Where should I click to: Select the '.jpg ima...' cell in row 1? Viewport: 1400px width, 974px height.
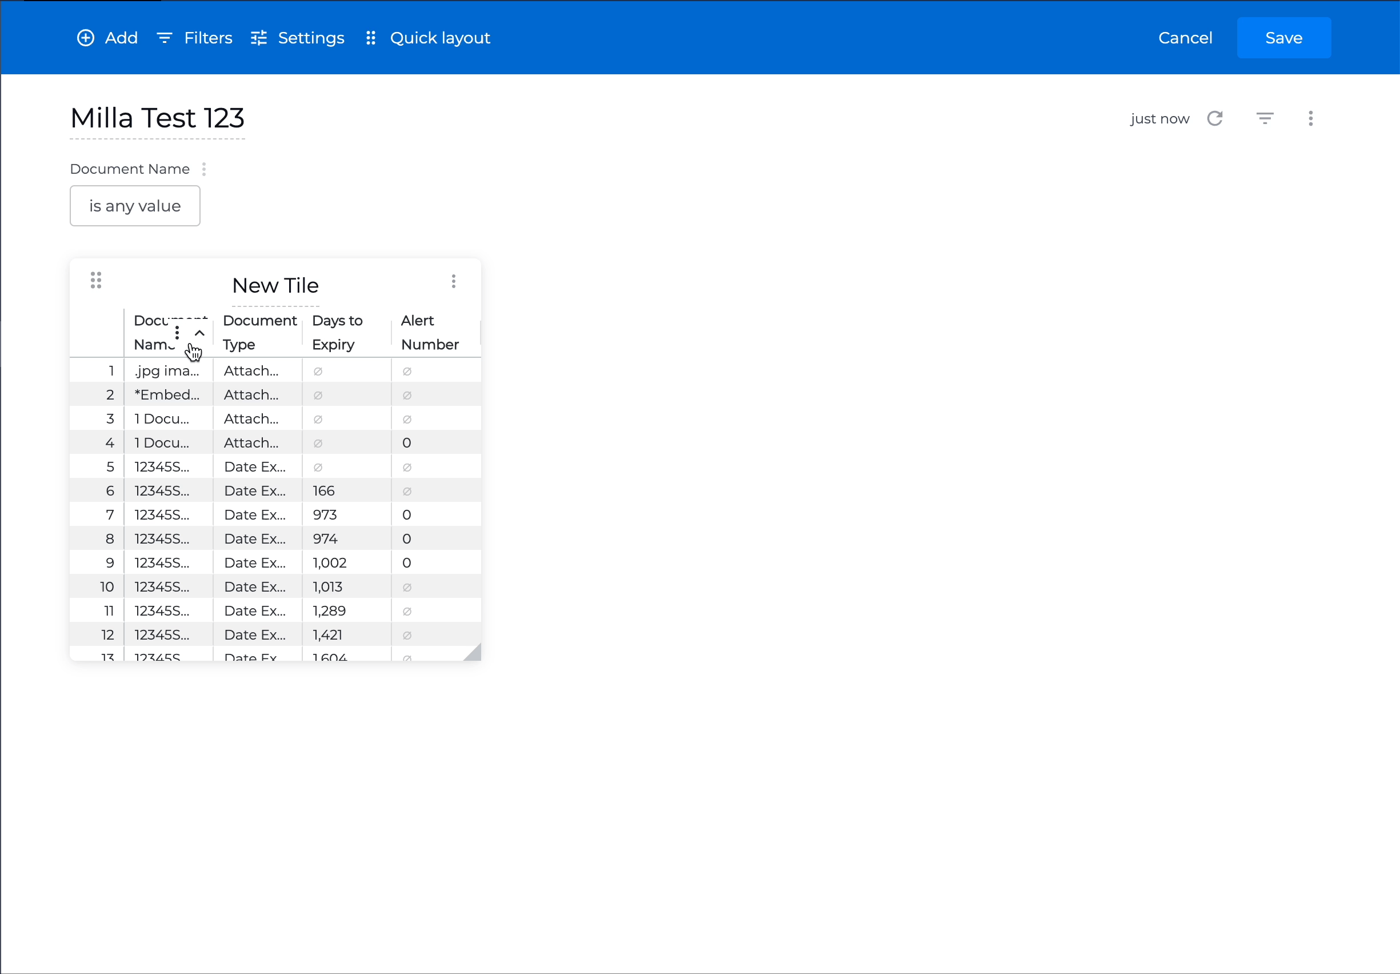[x=169, y=371]
